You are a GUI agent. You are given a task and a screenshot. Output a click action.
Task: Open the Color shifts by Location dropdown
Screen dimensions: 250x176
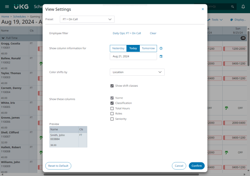137,72
